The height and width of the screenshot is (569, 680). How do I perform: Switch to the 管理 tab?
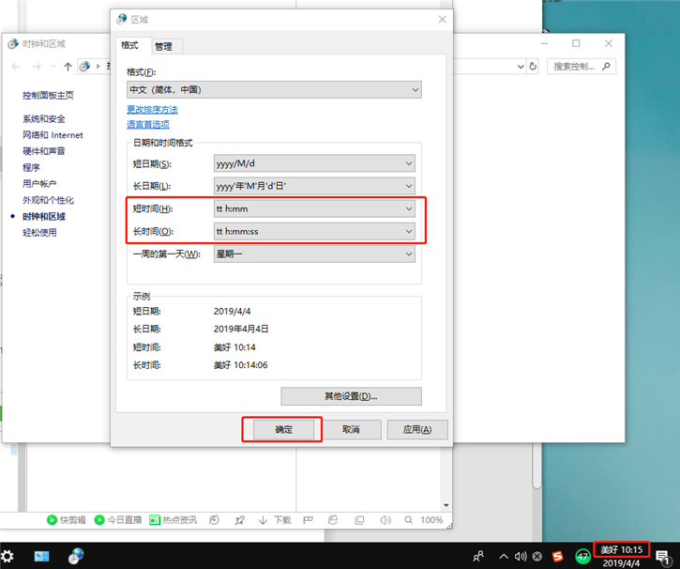pyautogui.click(x=163, y=46)
